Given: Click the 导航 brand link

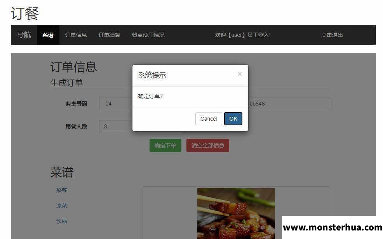Looking at the screenshot, I should click(x=24, y=35).
